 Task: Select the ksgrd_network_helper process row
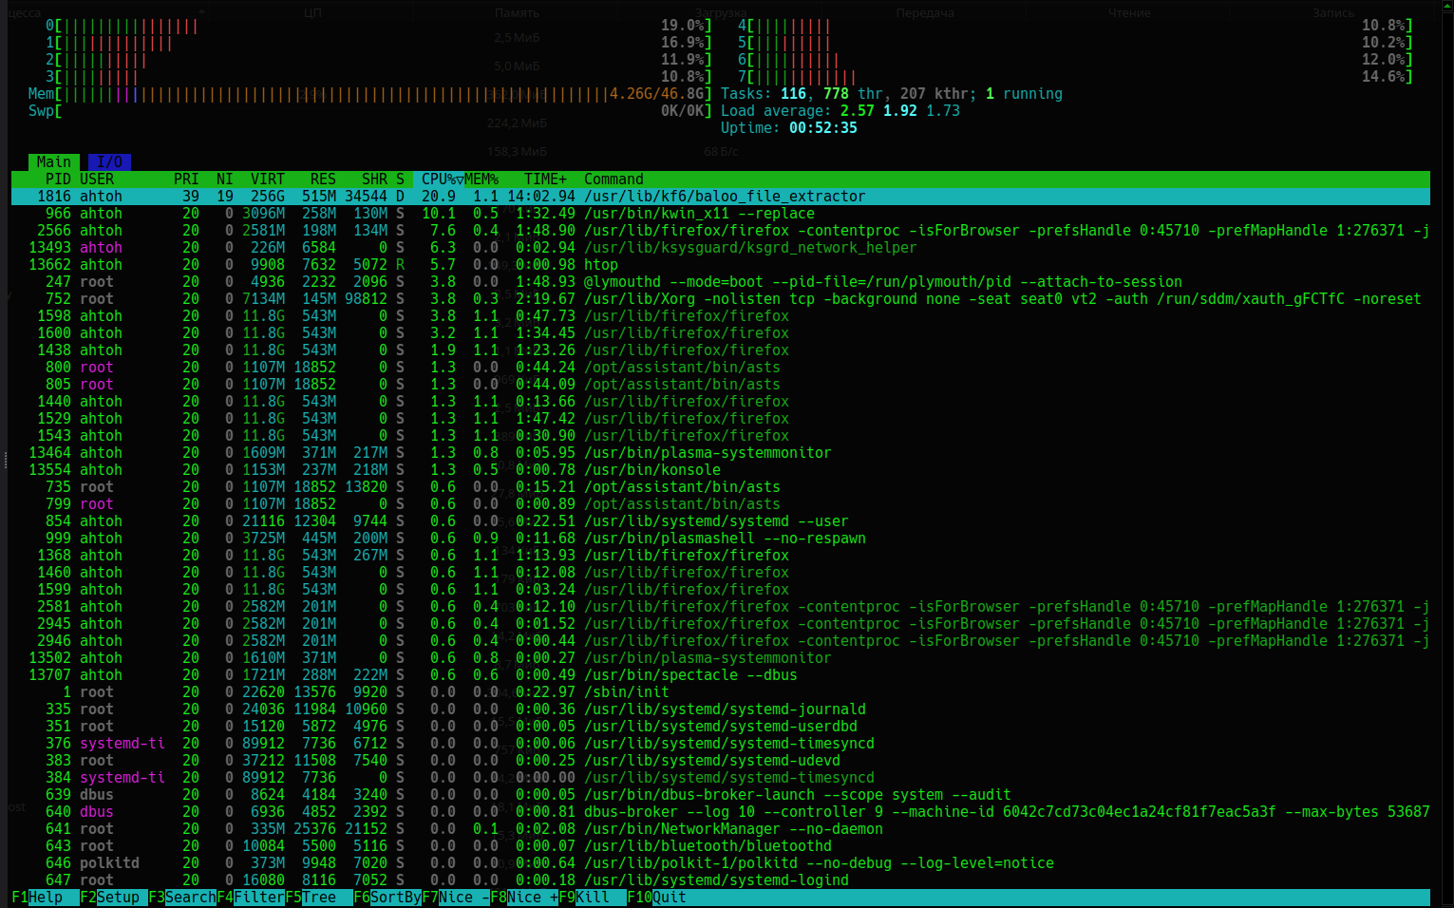(x=721, y=248)
